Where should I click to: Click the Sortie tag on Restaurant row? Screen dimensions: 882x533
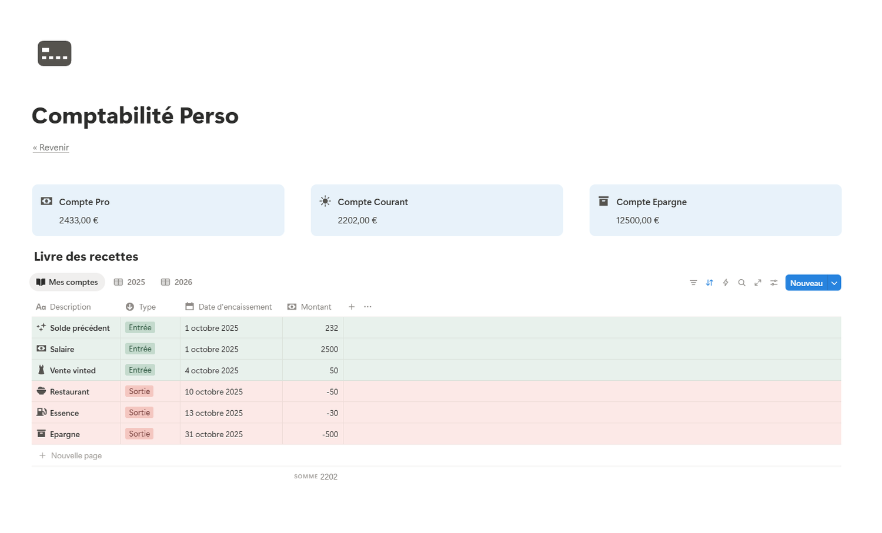pyautogui.click(x=139, y=391)
